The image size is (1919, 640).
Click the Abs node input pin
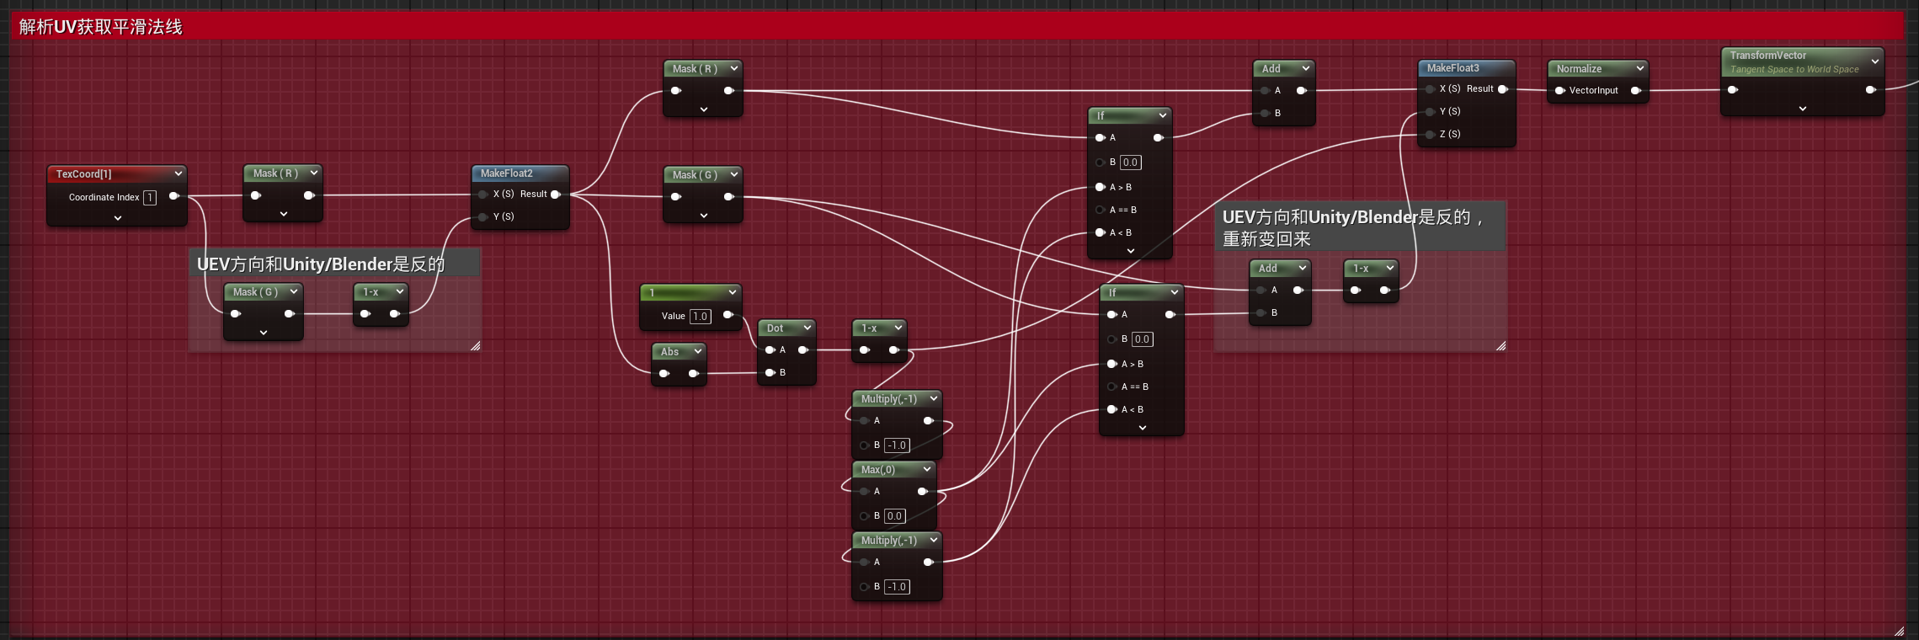pos(664,374)
